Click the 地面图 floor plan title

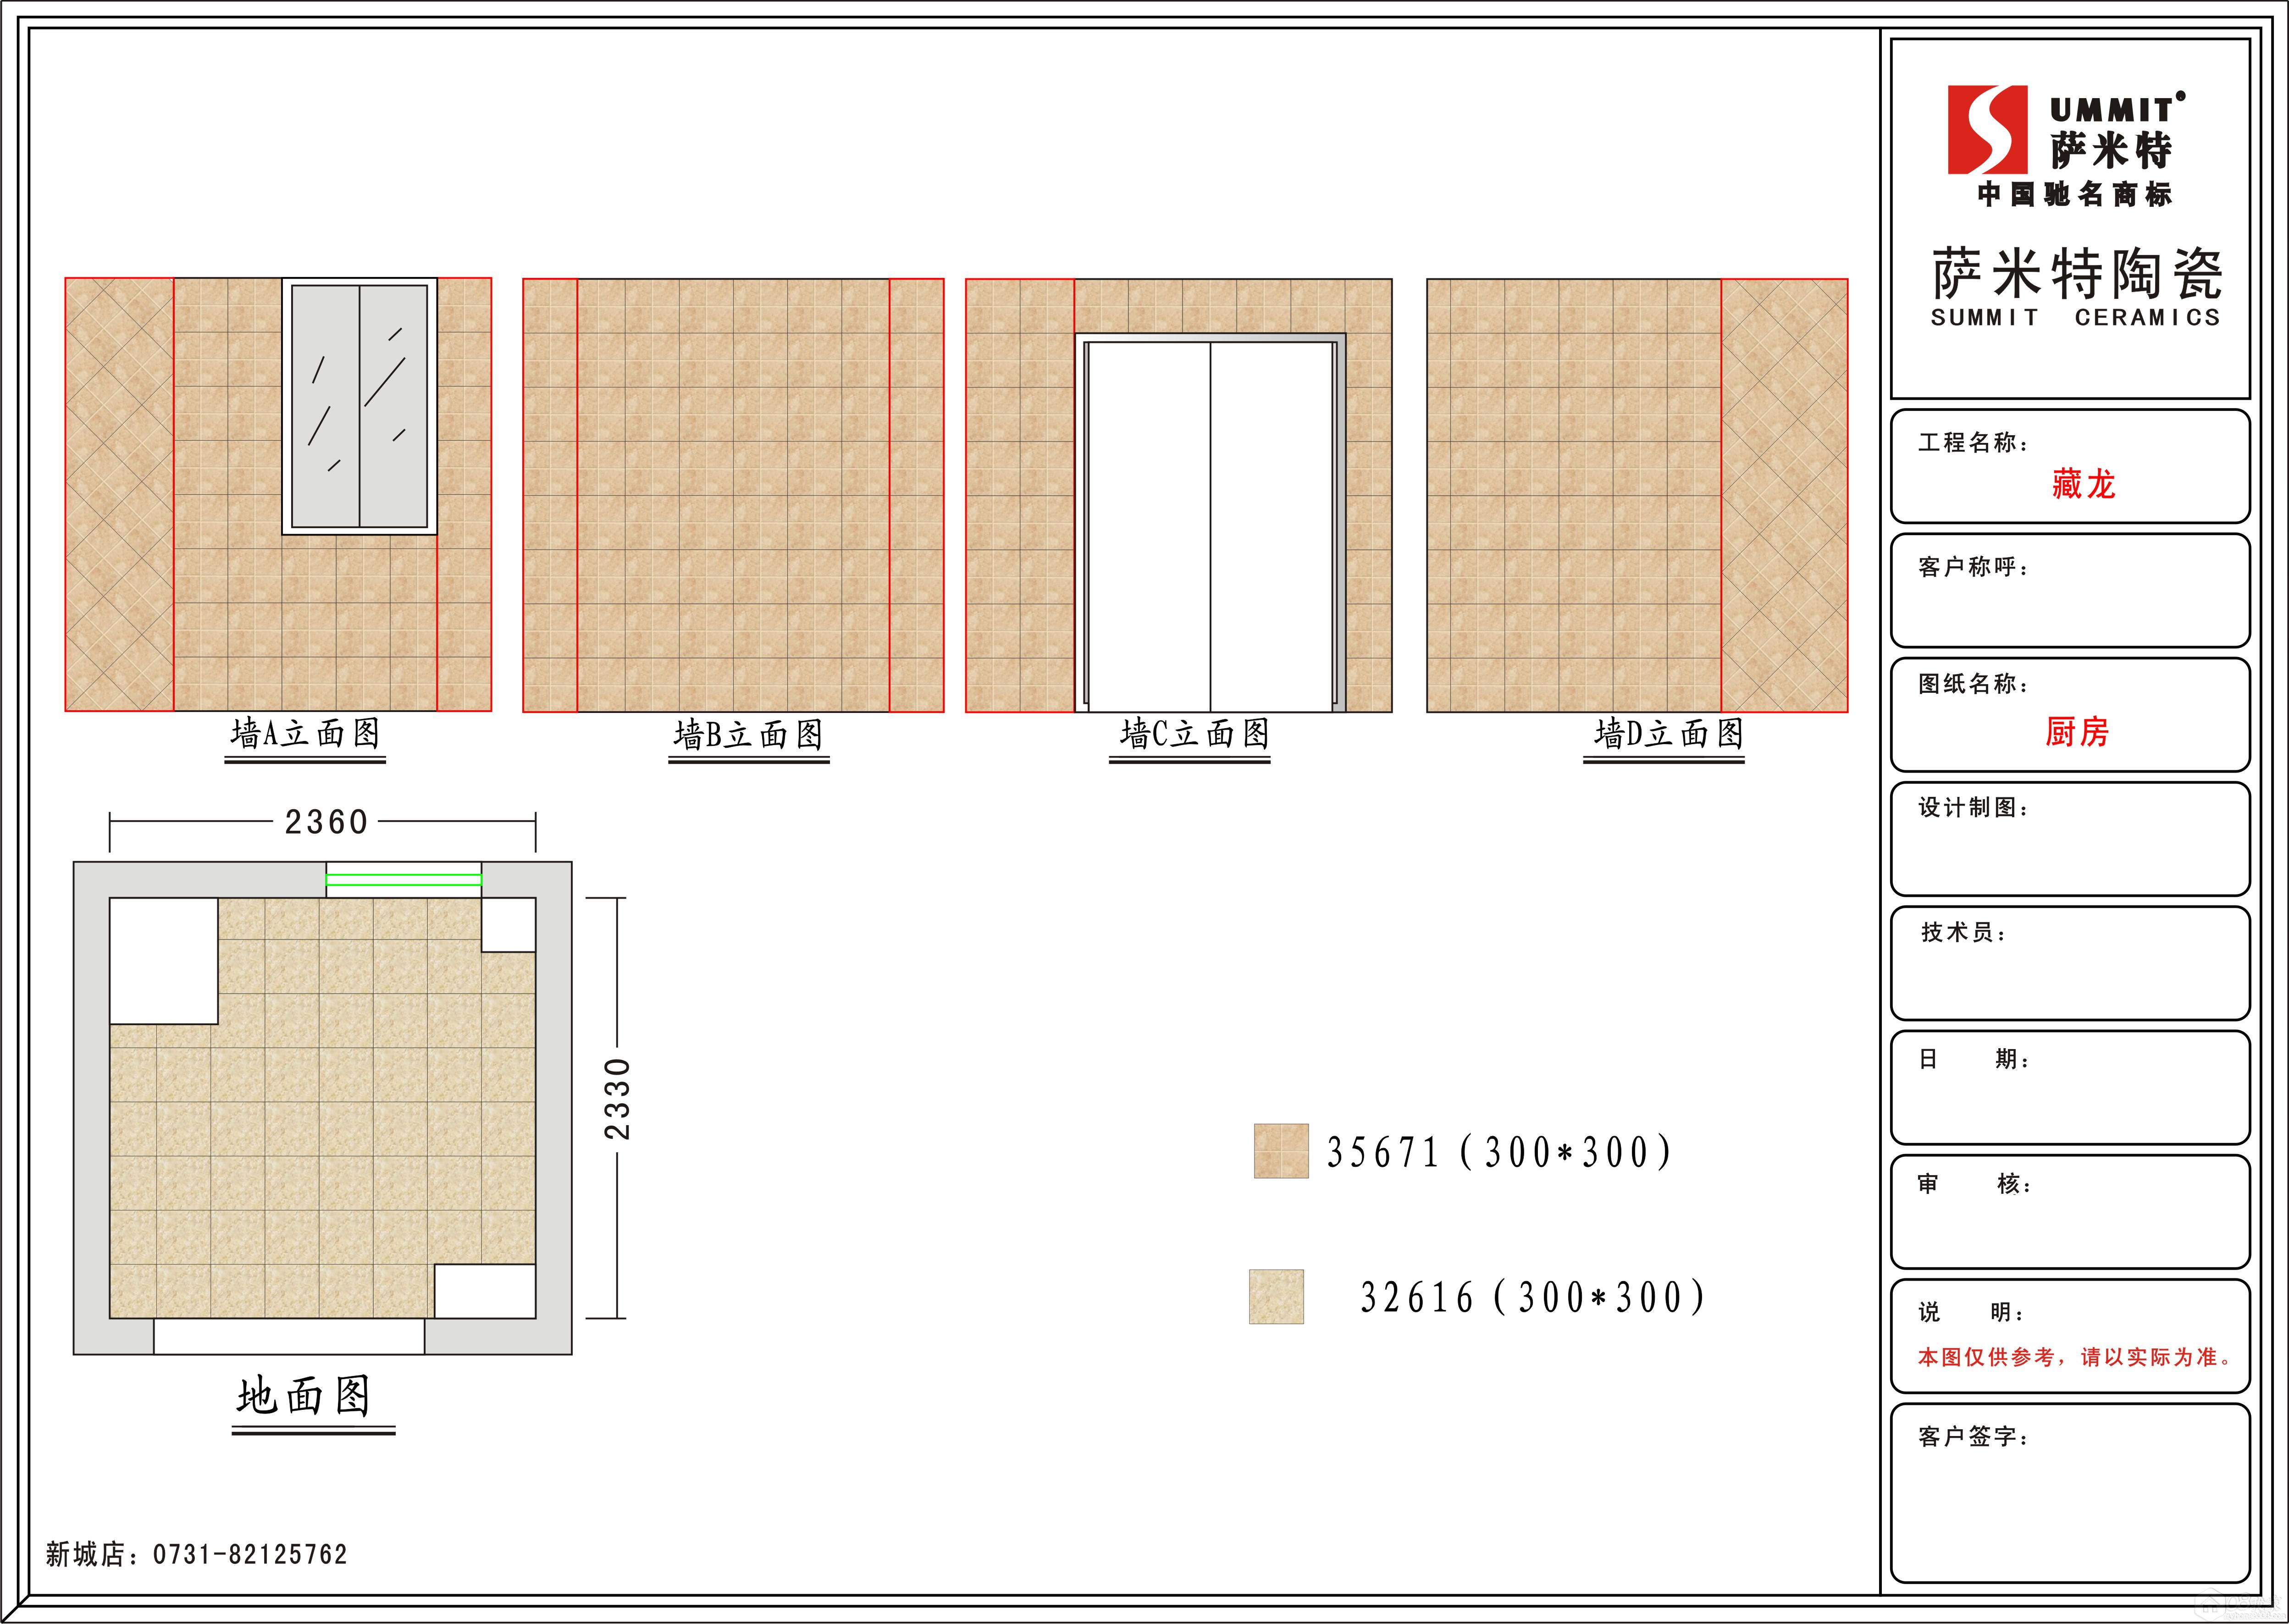click(x=304, y=1396)
